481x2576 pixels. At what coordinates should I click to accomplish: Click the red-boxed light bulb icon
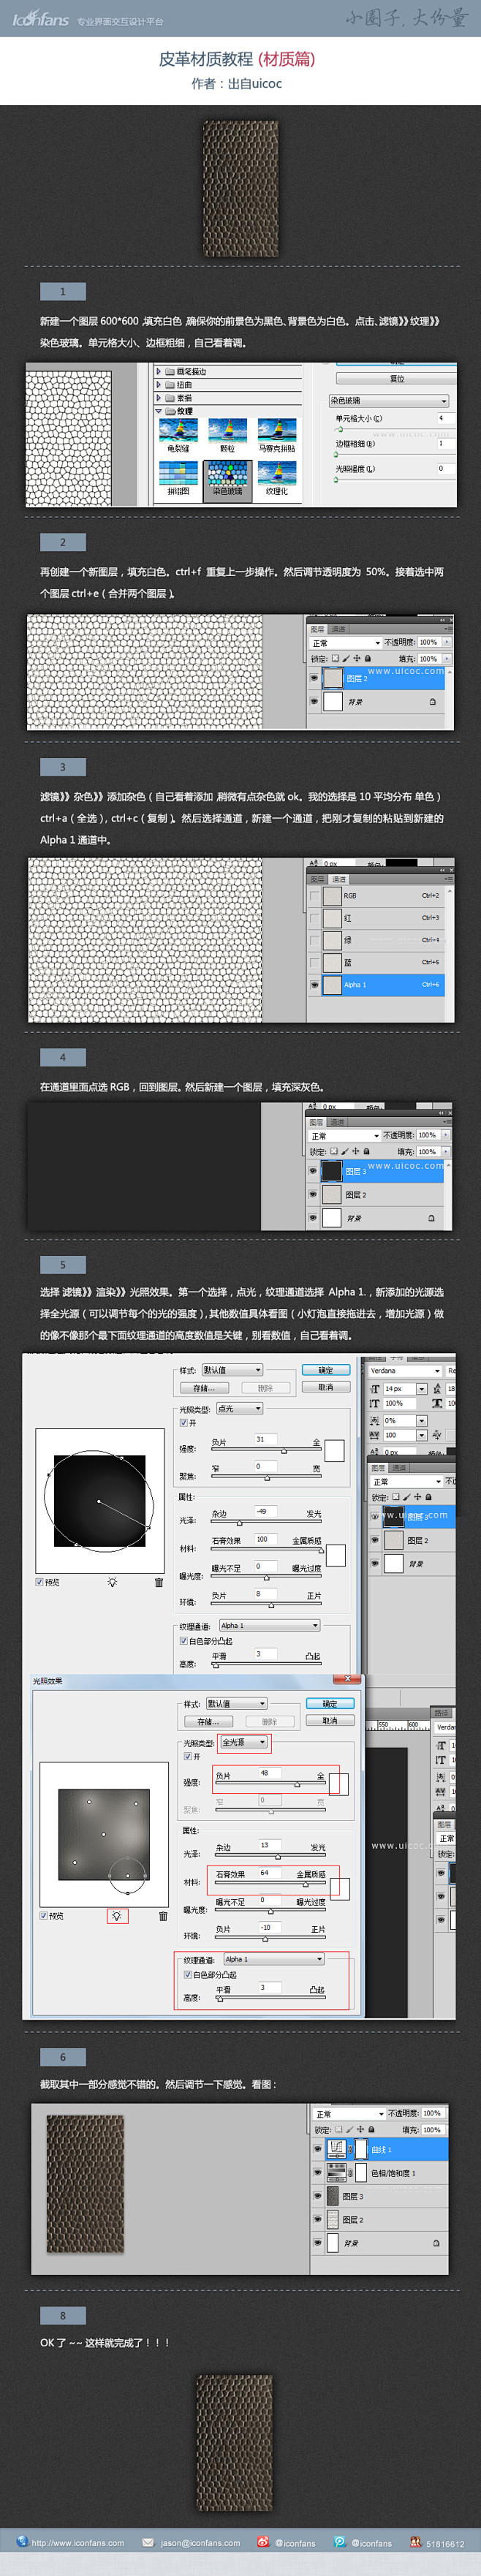point(117,1916)
